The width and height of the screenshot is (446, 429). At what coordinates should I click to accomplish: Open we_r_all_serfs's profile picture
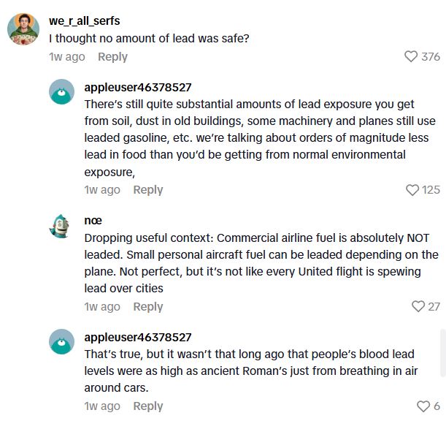pyautogui.click(x=23, y=30)
